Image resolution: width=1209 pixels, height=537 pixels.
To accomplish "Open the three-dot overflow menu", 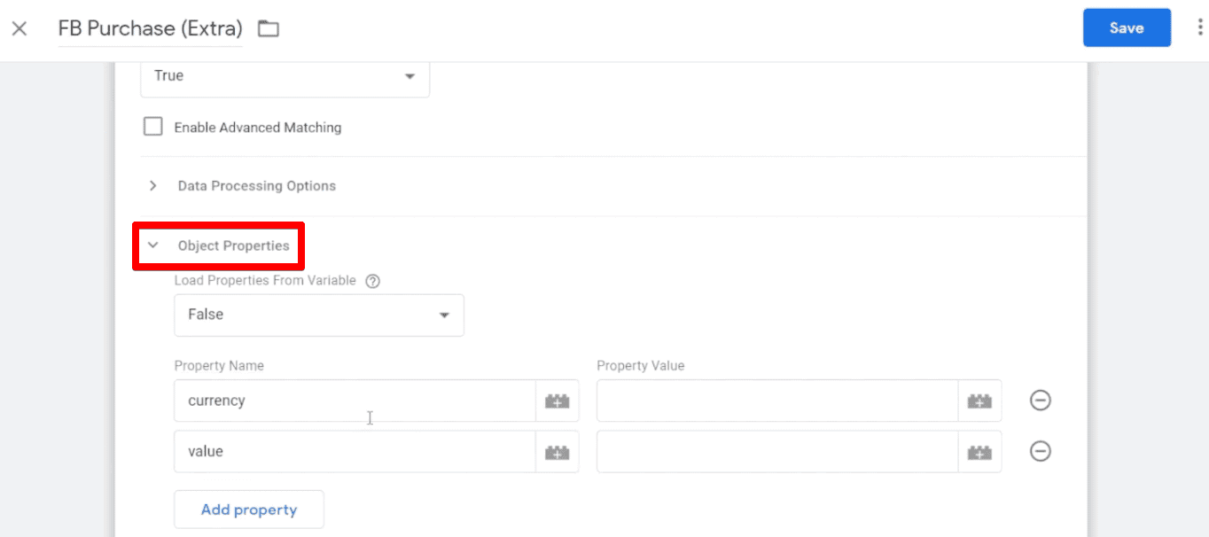I will click(1198, 27).
